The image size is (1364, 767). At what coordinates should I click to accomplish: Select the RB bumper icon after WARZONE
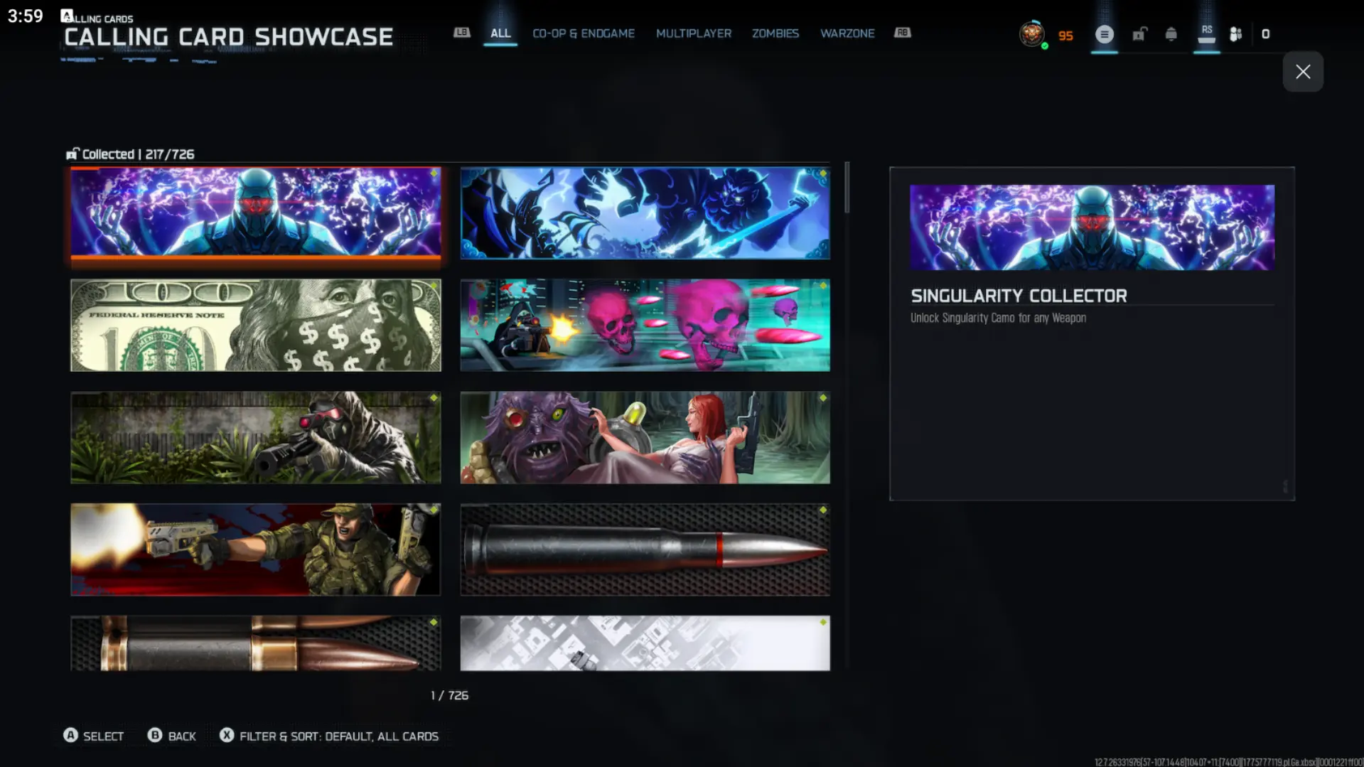tap(903, 33)
